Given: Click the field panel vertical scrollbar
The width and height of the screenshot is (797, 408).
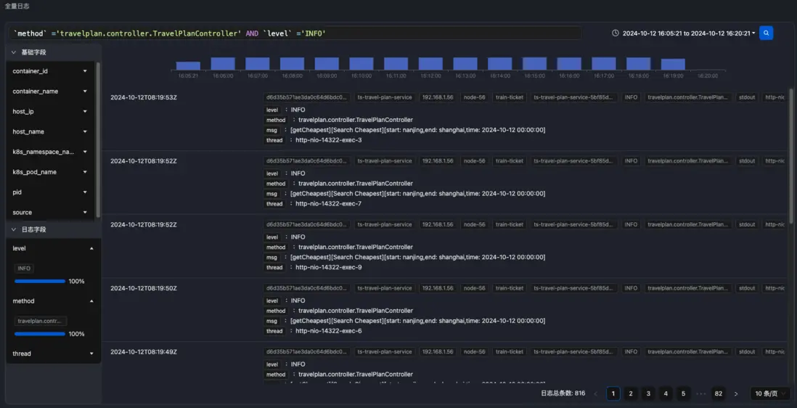Looking at the screenshot, I should click(98, 139).
